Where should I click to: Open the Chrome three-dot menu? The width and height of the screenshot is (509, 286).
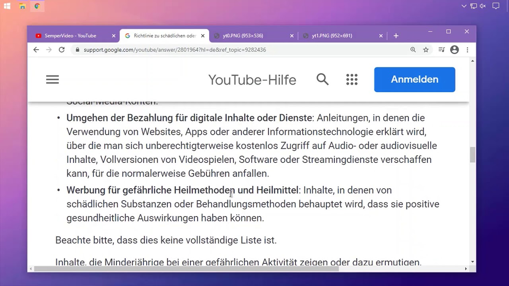(x=468, y=50)
